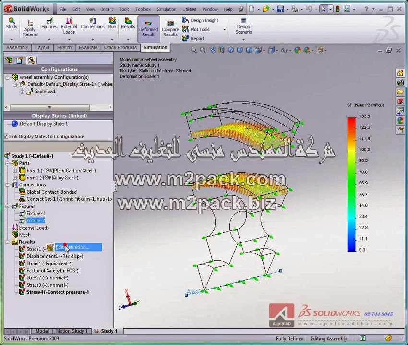Viewport: 408px width, 345px height.
Task: Open Compare Results
Action: pyautogui.click(x=170, y=29)
